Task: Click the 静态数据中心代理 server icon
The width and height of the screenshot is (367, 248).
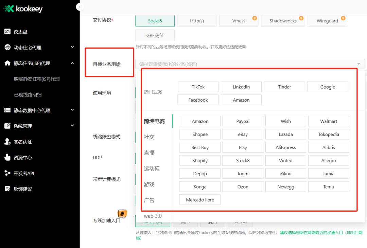Action: tap(7, 110)
